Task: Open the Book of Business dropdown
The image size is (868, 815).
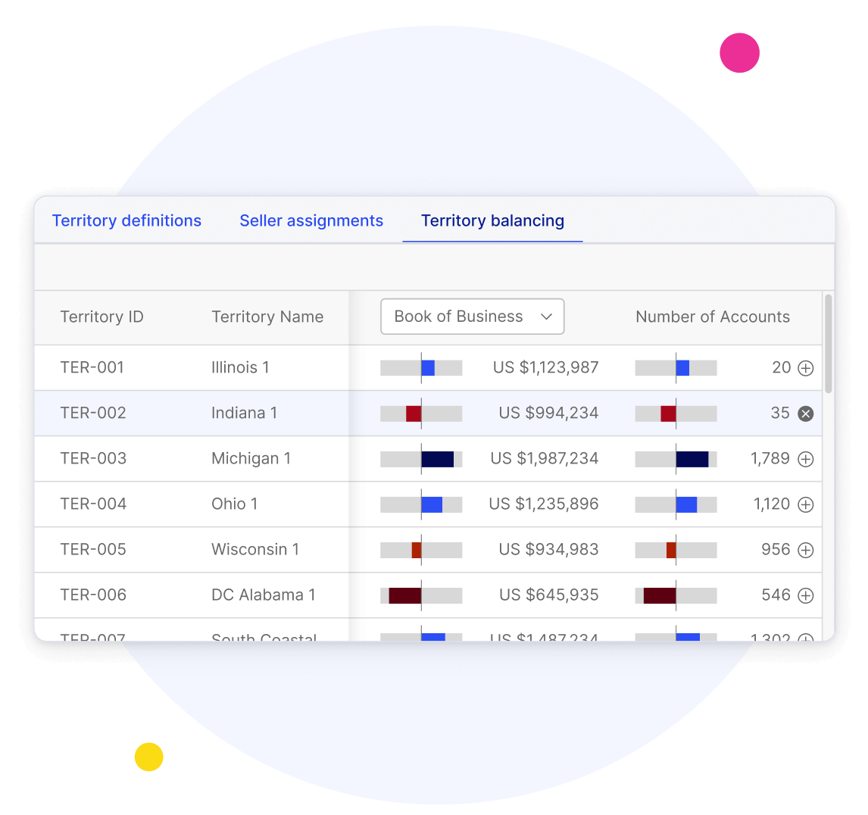Action: click(472, 317)
